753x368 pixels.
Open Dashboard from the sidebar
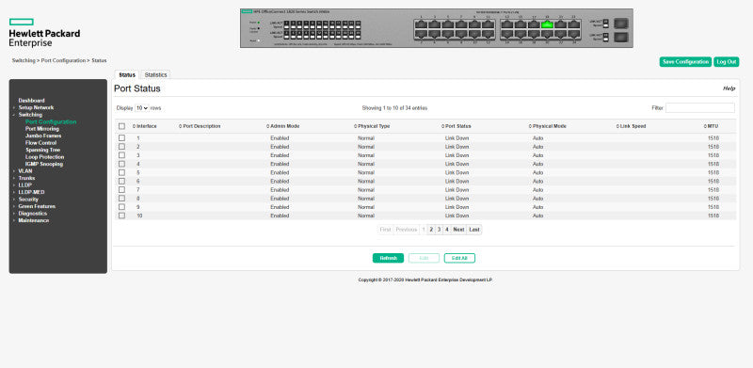(32, 101)
